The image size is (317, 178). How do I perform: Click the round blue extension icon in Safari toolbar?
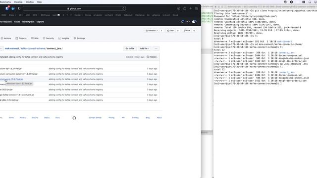[x=13, y=8]
